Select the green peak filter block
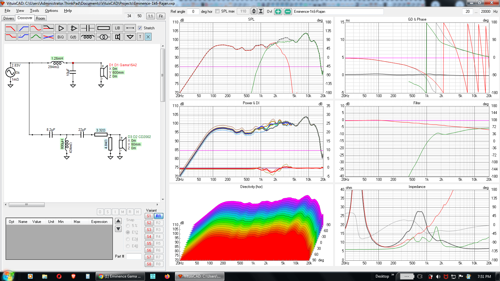The width and height of the screenshot is (500, 281). pyautogui.click(x=36, y=37)
